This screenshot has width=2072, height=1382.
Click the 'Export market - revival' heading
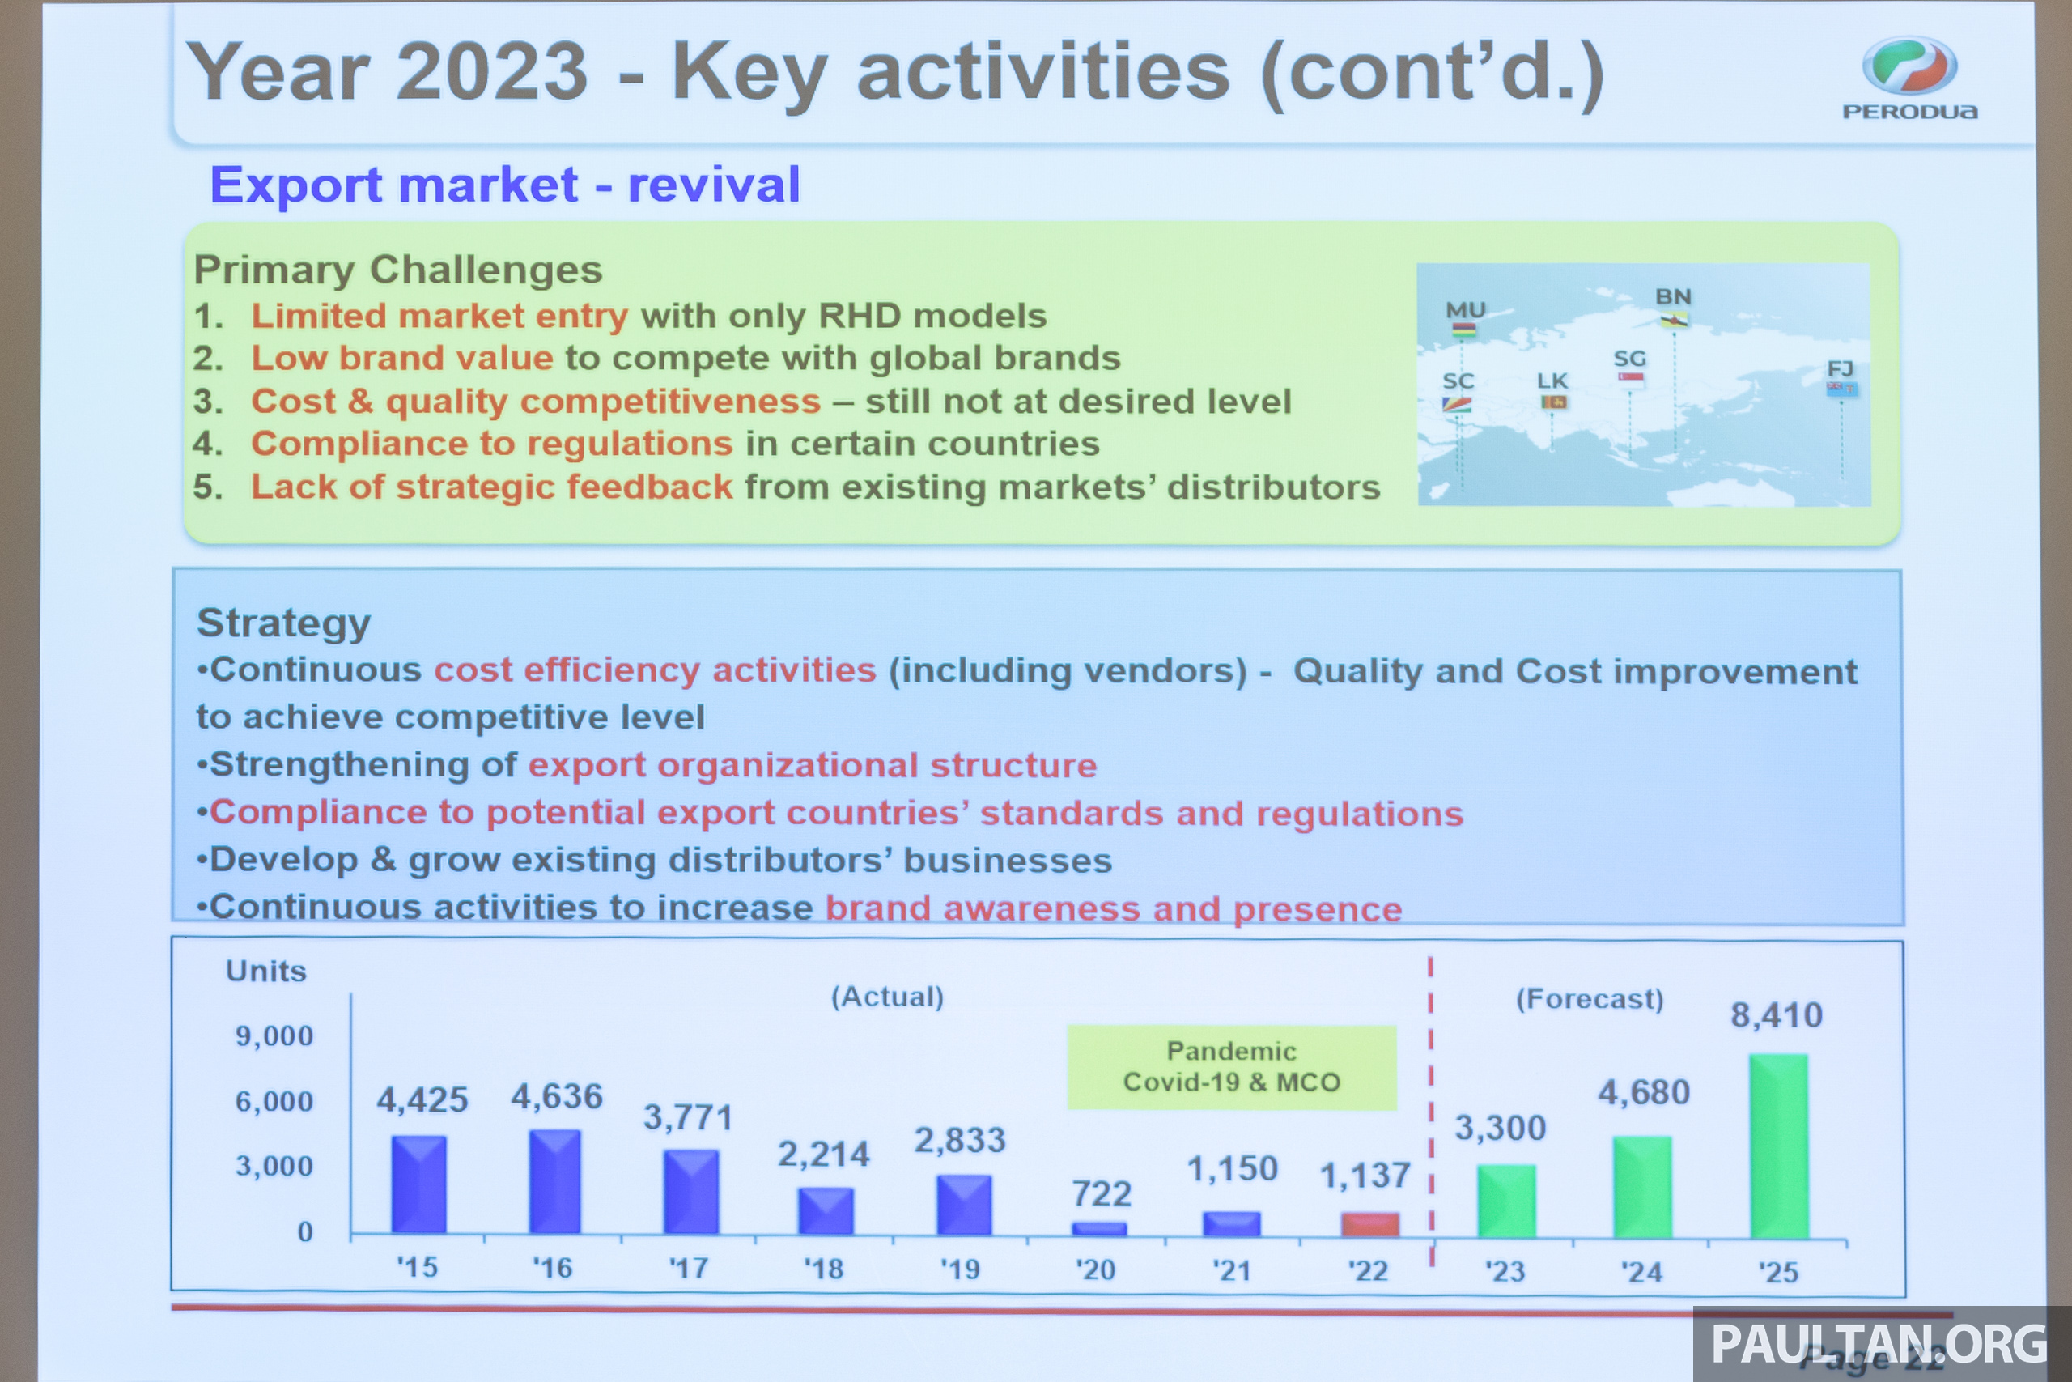click(505, 185)
